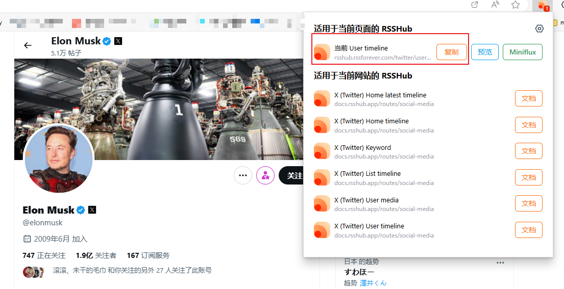This screenshot has width=564, height=289.
Task: Click X (Twitter) List timeline route title
Action: click(367, 173)
